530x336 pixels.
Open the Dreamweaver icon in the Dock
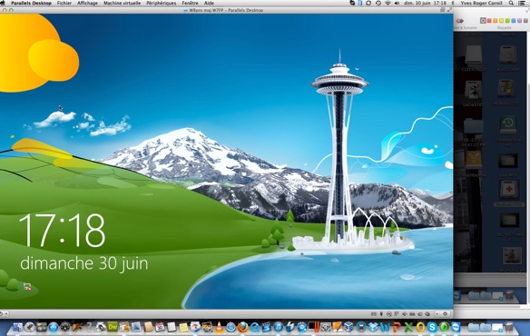point(113,327)
